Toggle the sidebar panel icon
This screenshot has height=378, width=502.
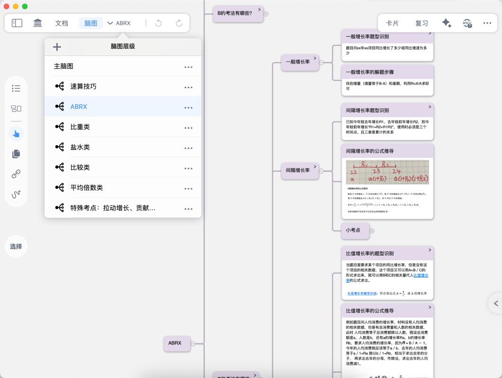coord(17,23)
